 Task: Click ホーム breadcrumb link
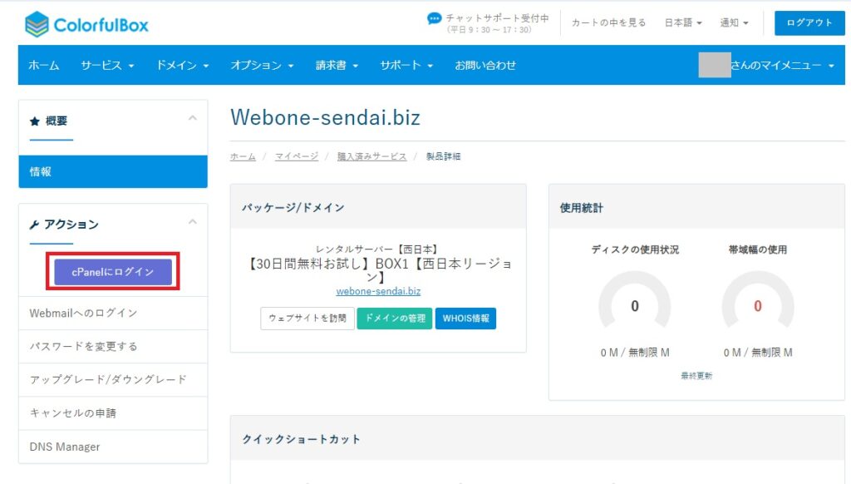(243, 156)
